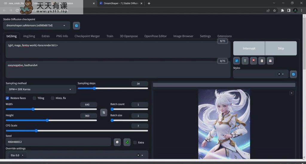Open the Checkpoint Merger tab
Image resolution: width=306 pixels, height=164 pixels.
[87, 36]
